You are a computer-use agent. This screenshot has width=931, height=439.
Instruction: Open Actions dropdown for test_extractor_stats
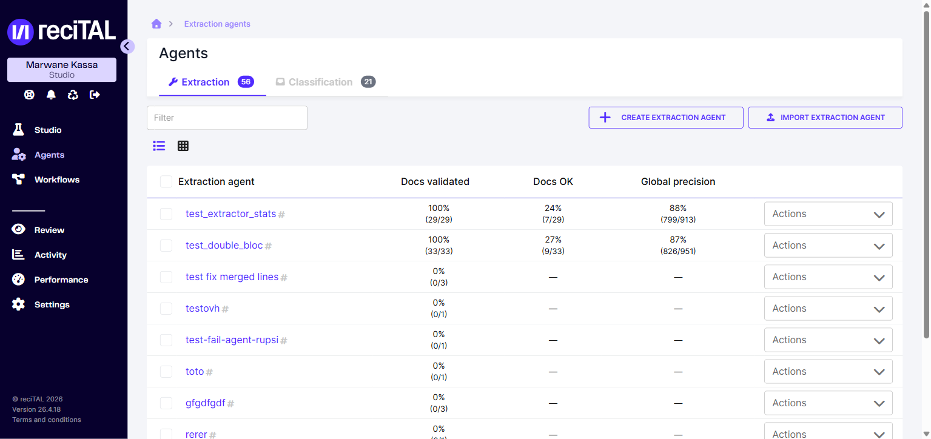coord(828,214)
